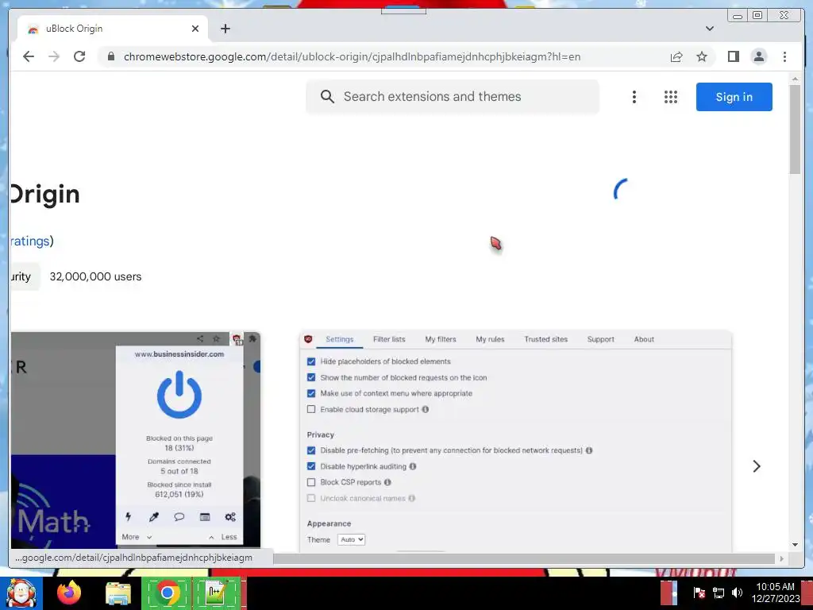Open the ratings link

(30, 241)
